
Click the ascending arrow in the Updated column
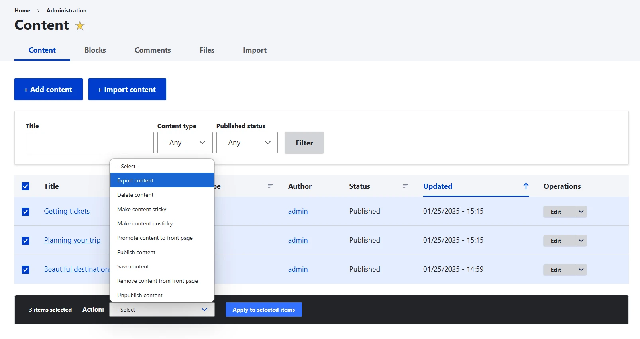[526, 186]
